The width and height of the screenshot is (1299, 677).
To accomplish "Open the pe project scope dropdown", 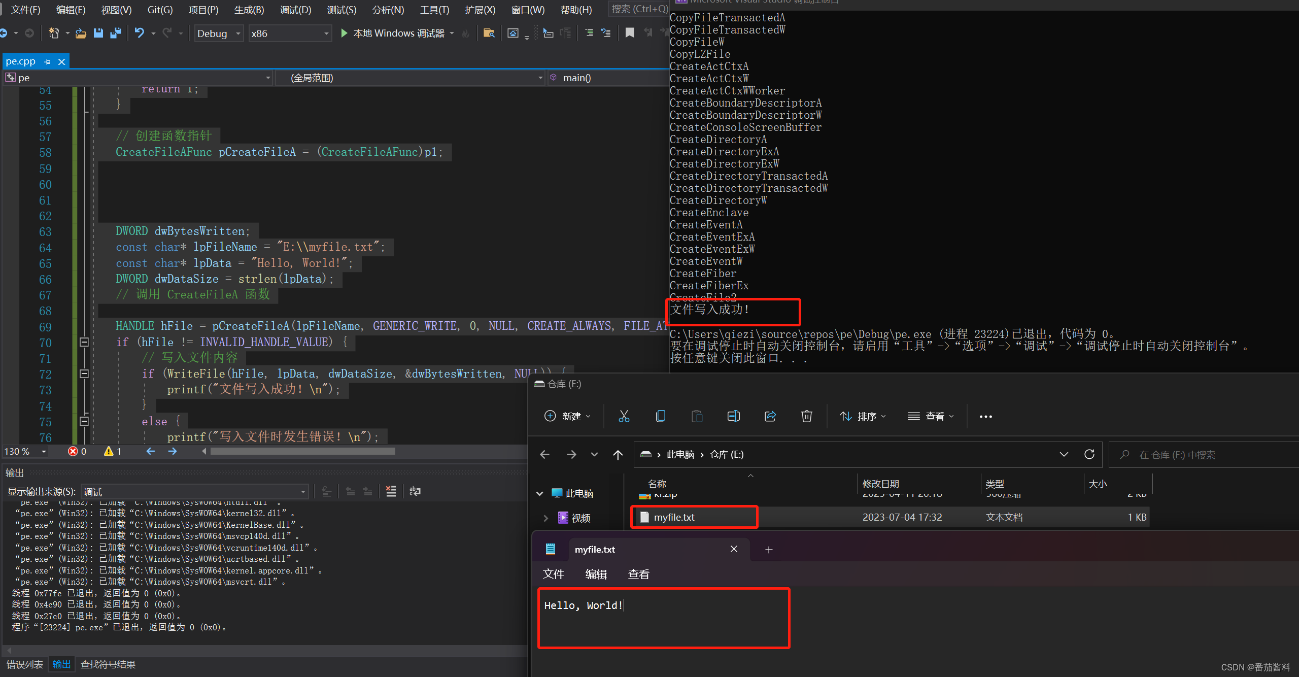I will [x=138, y=78].
